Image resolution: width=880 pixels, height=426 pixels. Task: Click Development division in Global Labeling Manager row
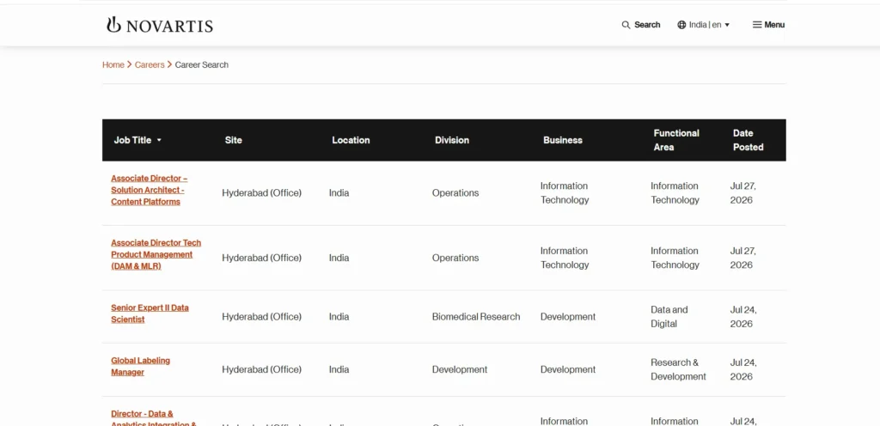tap(460, 369)
